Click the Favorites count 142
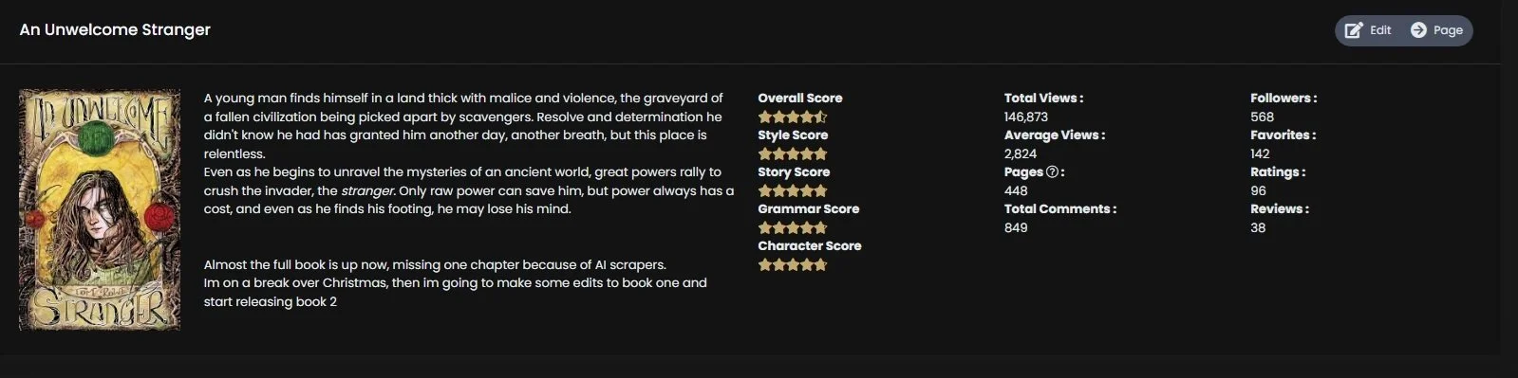 coord(1260,153)
